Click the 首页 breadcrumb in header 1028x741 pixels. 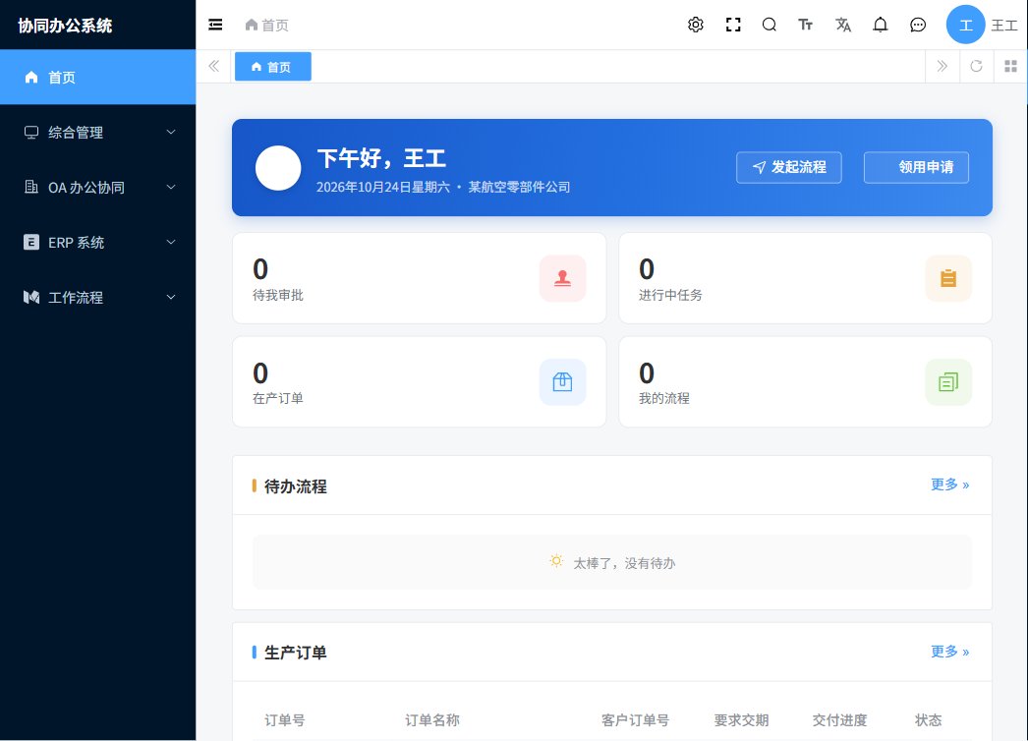coord(267,25)
